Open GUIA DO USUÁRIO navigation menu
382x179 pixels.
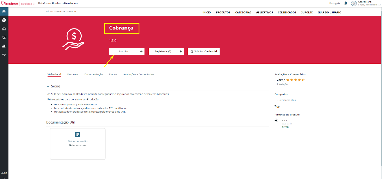[x=330, y=12]
